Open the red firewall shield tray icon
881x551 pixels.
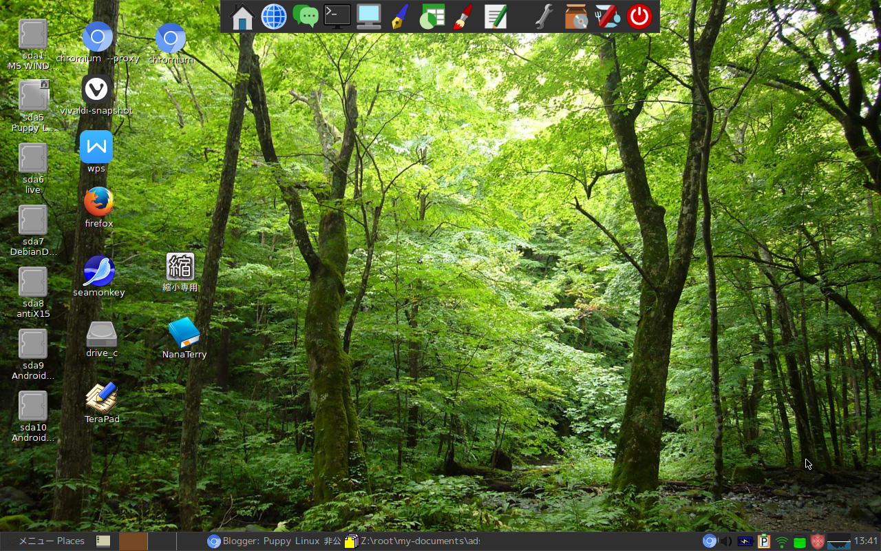tap(818, 541)
